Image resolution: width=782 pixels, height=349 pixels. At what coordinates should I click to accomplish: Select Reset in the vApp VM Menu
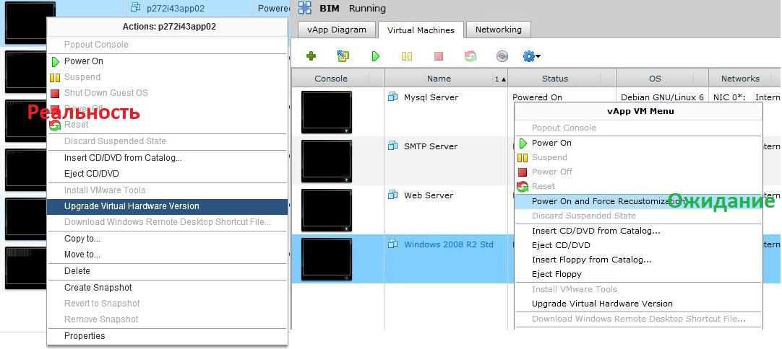click(639, 186)
